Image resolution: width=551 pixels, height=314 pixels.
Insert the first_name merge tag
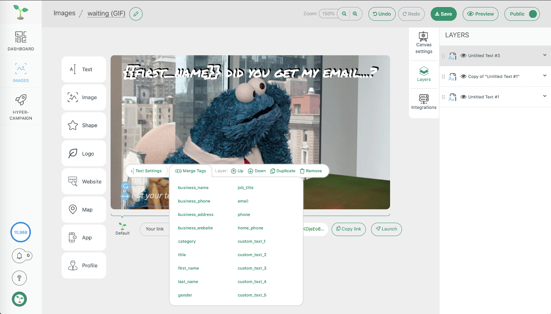(188, 268)
